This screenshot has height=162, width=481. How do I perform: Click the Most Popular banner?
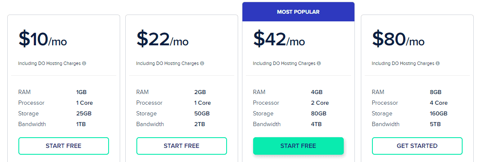pyautogui.click(x=298, y=12)
